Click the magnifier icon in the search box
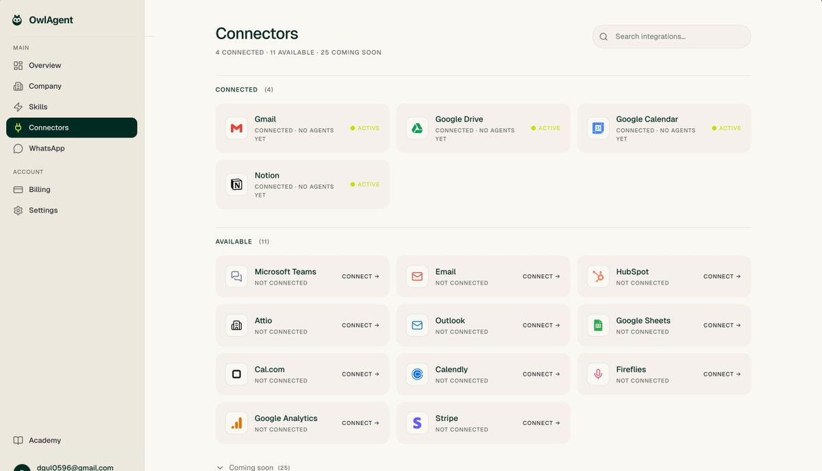Screen dimensions: 822x471 (603, 37)
